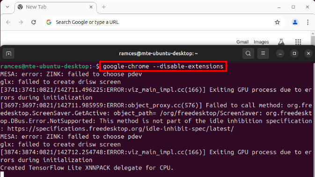Minimize the terminal window

(x=280, y=53)
